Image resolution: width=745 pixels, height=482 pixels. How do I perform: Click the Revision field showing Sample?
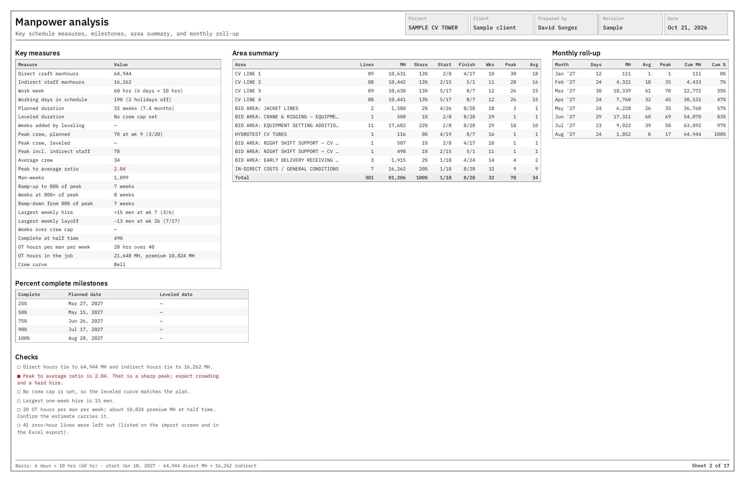(x=631, y=24)
